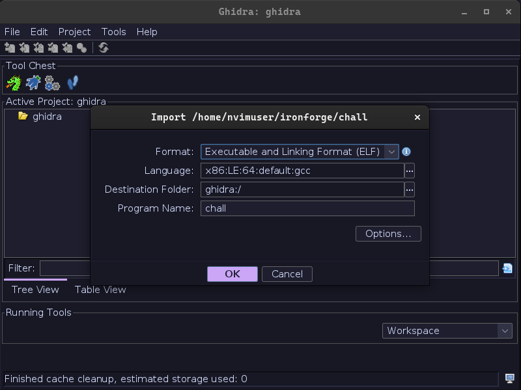This screenshot has width=521, height=390.
Task: Click the fourth version-control toolbar icon
Action: 53,48
